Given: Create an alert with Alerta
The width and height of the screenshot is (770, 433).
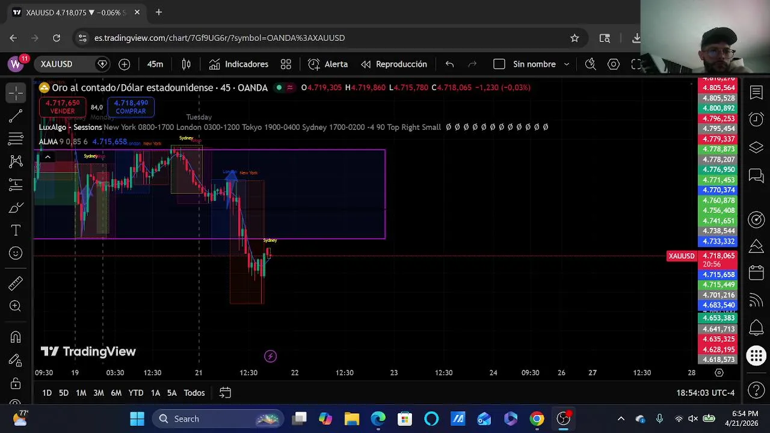Looking at the screenshot, I should click(328, 64).
